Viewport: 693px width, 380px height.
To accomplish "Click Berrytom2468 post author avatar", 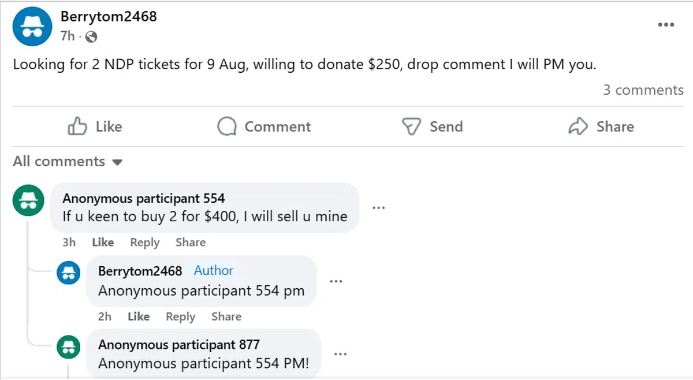I will [x=32, y=27].
